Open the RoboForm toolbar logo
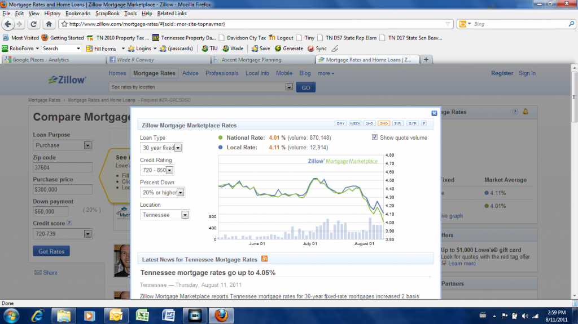 click(5, 48)
